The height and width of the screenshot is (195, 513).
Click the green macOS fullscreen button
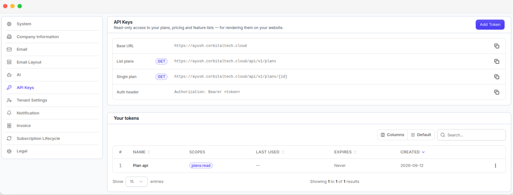(19, 6)
